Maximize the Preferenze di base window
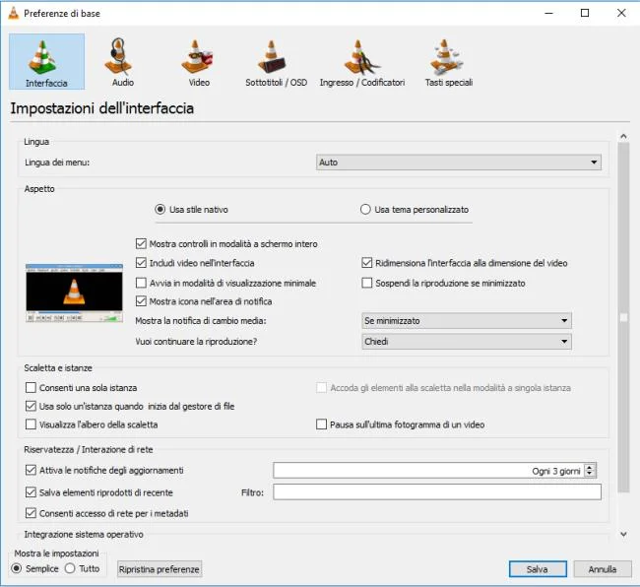640x587 pixels. tap(585, 13)
